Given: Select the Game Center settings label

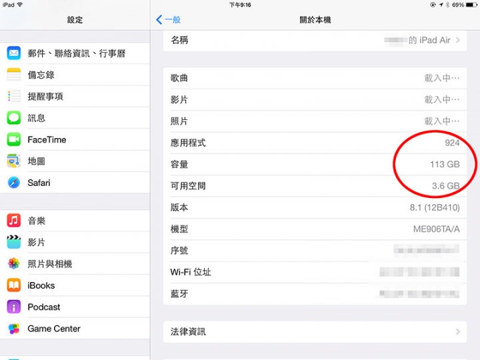Looking at the screenshot, I should click(x=54, y=329).
